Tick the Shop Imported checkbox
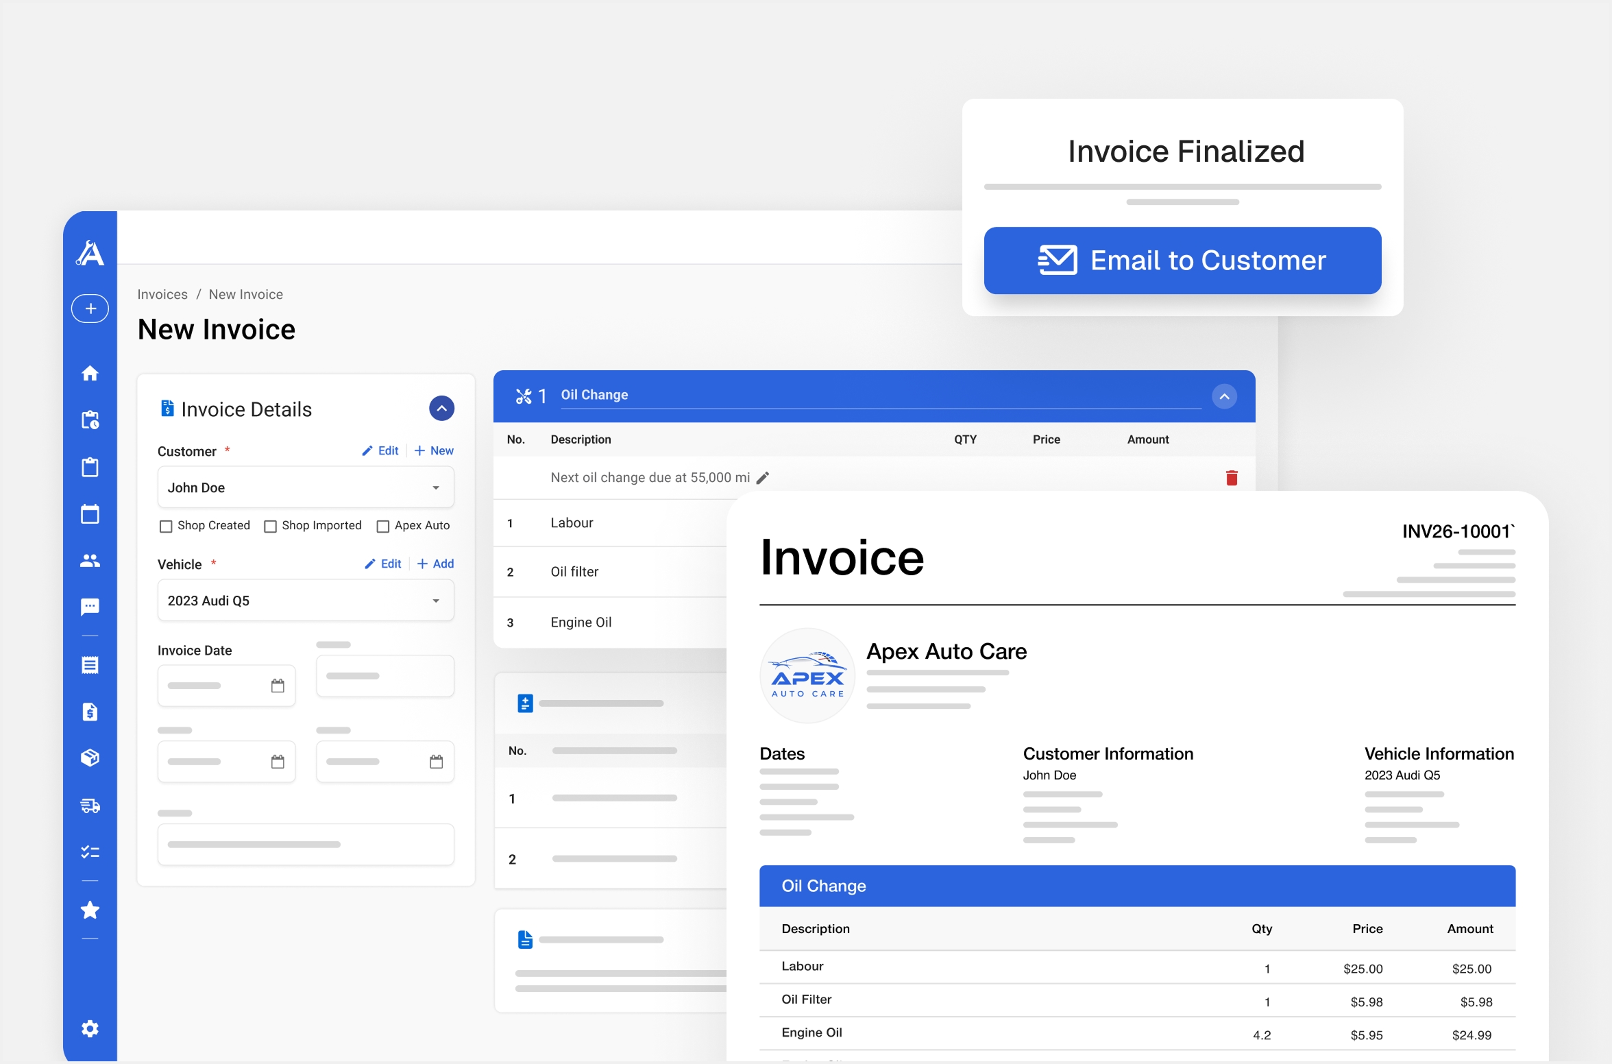The width and height of the screenshot is (1612, 1064). pyautogui.click(x=270, y=526)
